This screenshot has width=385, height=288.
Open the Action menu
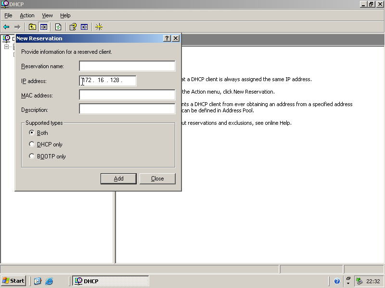27,16
